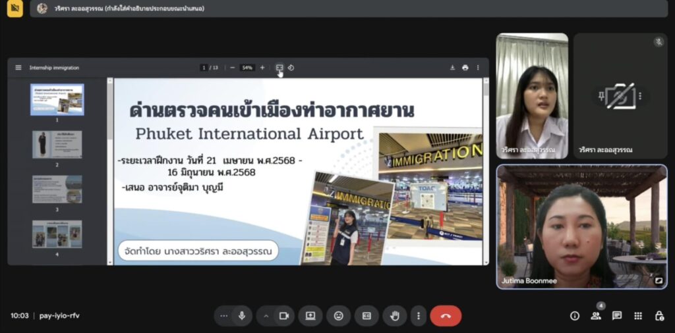Open meeting details info icon
The width and height of the screenshot is (675, 333).
574,316
